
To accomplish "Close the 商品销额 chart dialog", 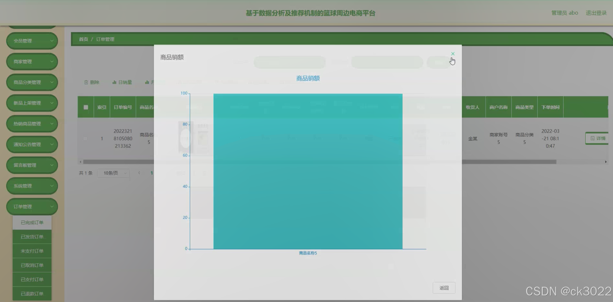I will (453, 54).
